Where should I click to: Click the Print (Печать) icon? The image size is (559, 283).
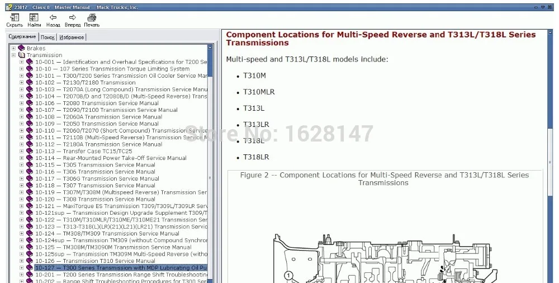(92, 17)
